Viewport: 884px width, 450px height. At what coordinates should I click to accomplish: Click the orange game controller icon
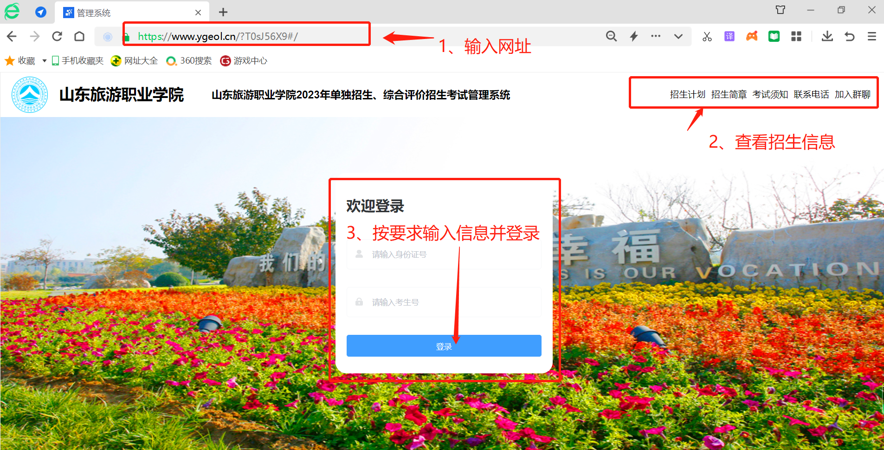pos(752,36)
